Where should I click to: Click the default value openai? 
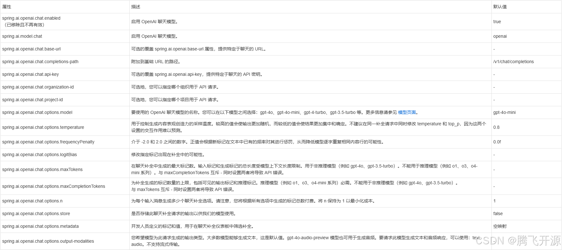click(500, 36)
